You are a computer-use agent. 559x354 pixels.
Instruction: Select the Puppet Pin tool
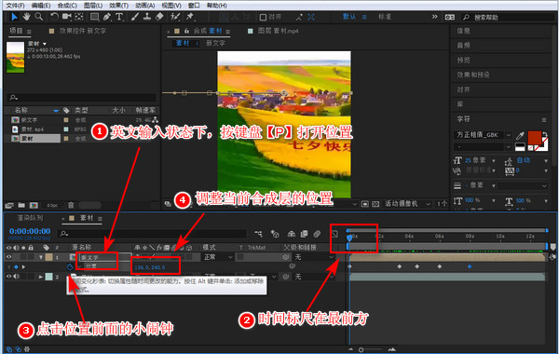tap(190, 17)
